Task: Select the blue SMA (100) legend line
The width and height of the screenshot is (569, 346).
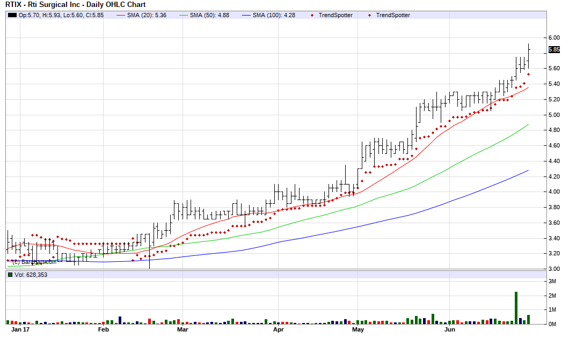Action: [246, 15]
